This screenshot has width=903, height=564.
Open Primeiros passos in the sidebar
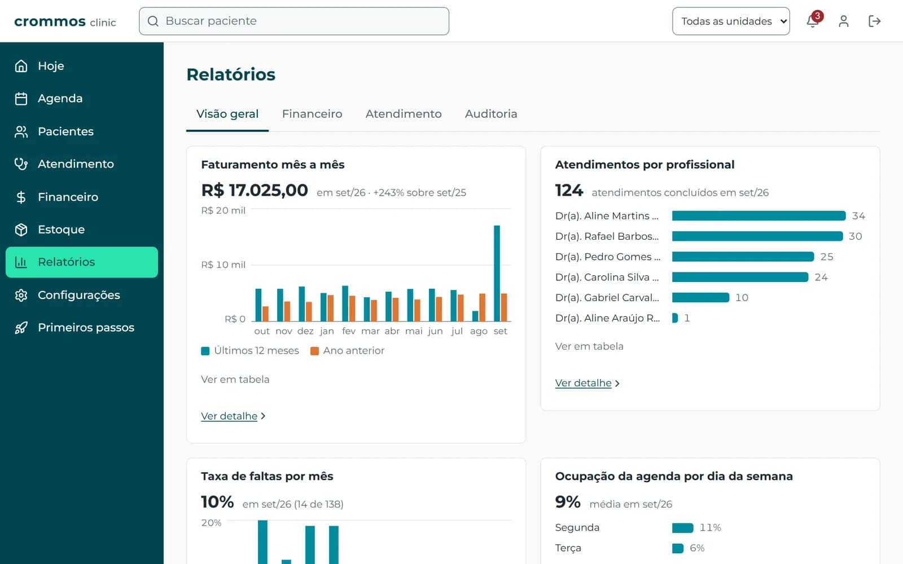coord(82,328)
